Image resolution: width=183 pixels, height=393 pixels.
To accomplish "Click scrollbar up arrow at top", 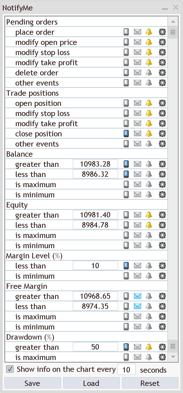I will [x=173, y=22].
